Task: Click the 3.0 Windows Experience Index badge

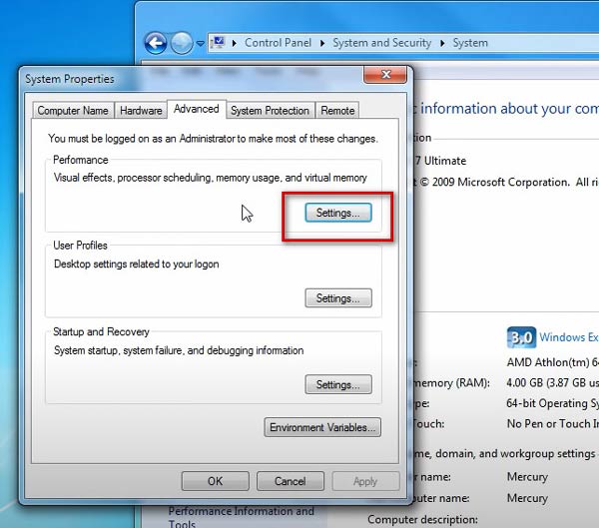Action: point(522,337)
